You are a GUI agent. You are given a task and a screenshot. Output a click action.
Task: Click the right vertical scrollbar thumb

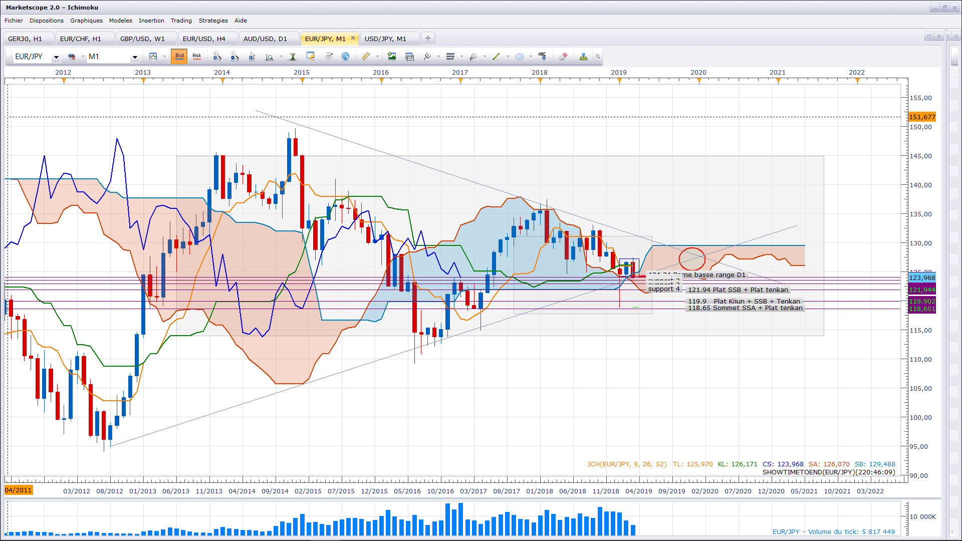(954, 56)
